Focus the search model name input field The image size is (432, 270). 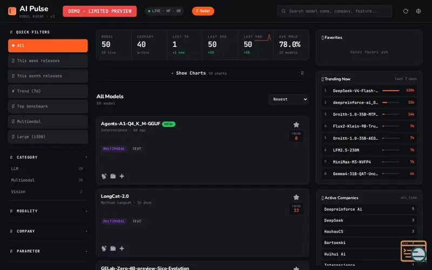[x=335, y=11]
